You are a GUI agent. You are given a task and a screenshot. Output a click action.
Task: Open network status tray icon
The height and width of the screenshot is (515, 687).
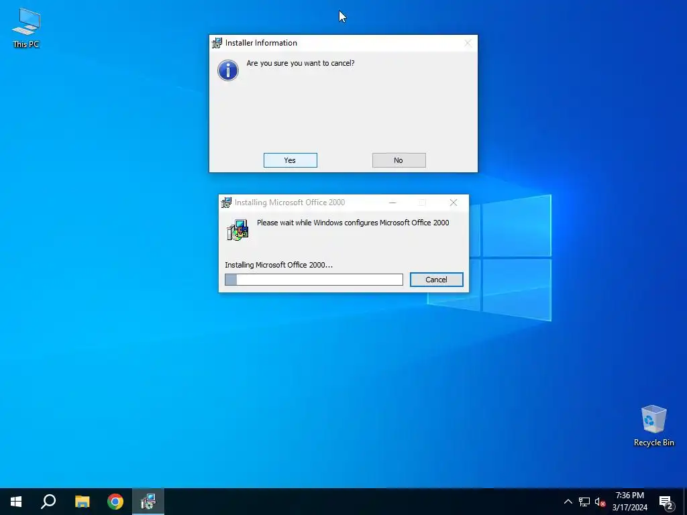584,502
